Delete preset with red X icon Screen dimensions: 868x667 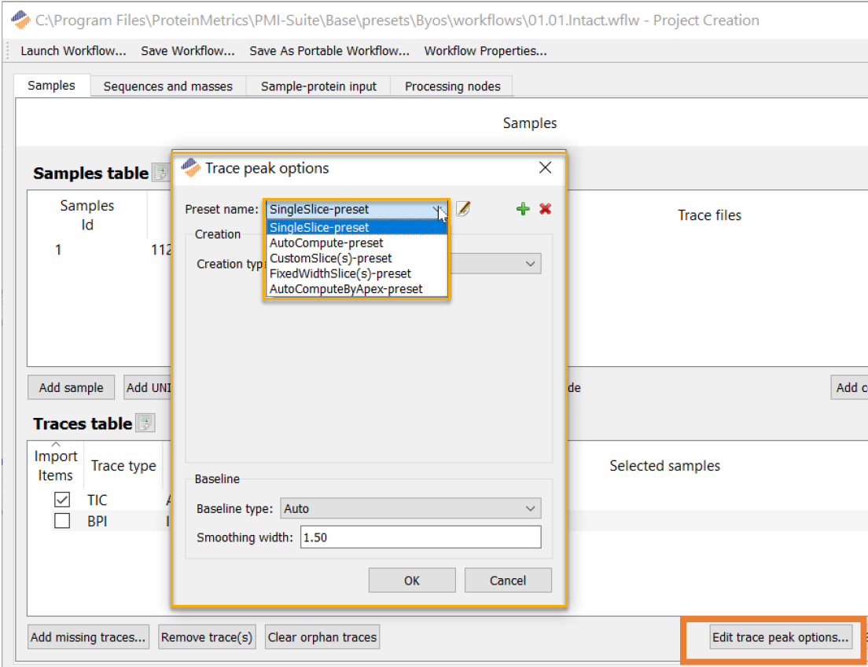[x=546, y=209]
